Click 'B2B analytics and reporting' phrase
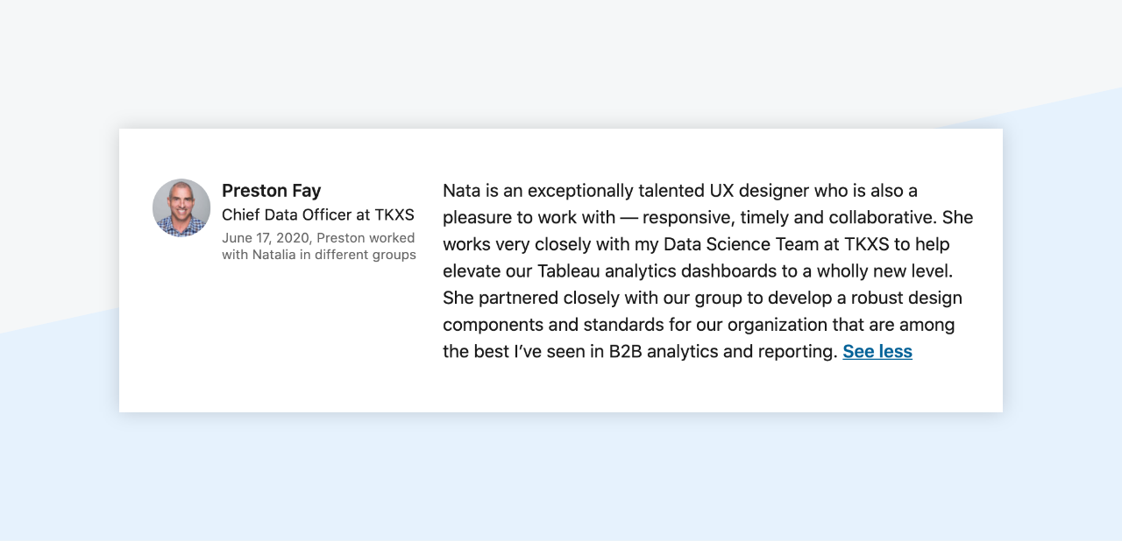1122x541 pixels. (722, 352)
